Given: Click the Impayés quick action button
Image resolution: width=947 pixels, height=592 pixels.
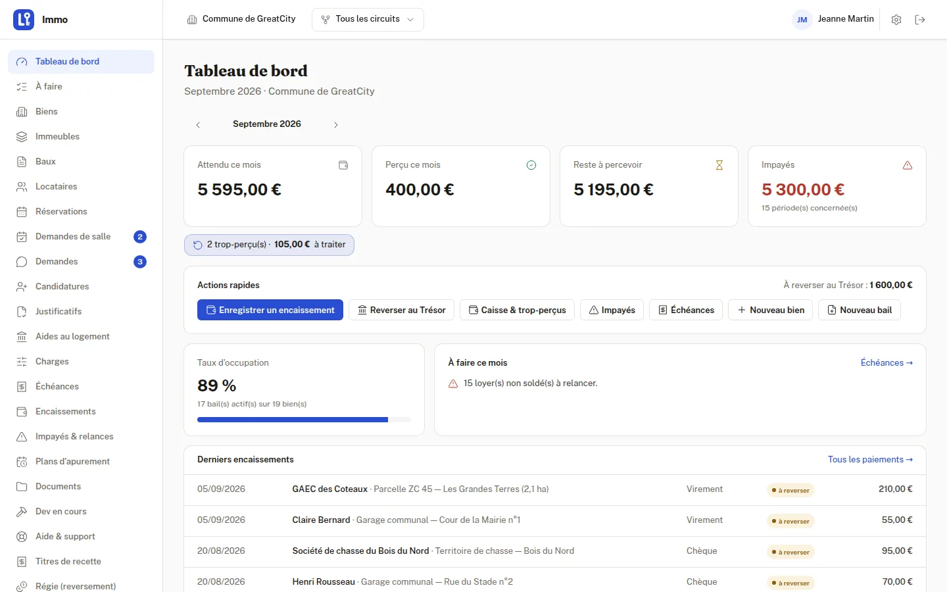Looking at the screenshot, I should point(612,310).
